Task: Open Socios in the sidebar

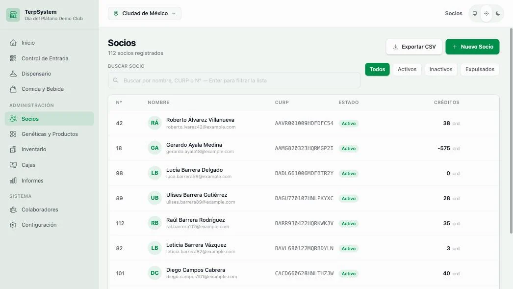Action: pos(50,118)
